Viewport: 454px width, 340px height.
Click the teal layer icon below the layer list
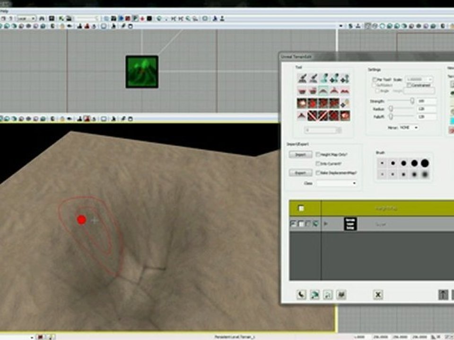[x=315, y=295]
